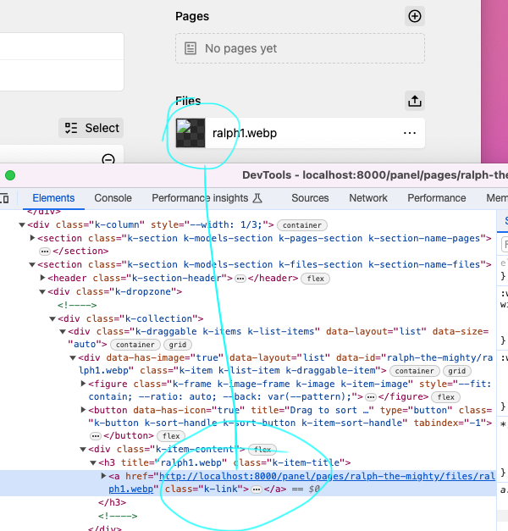Screen dimensions: 508x531
Task: Collapse the k-item-content div node
Action: click(83, 450)
